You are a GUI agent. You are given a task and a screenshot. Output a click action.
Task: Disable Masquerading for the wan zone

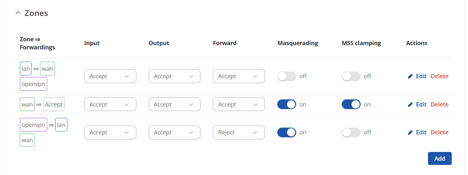[x=286, y=105]
